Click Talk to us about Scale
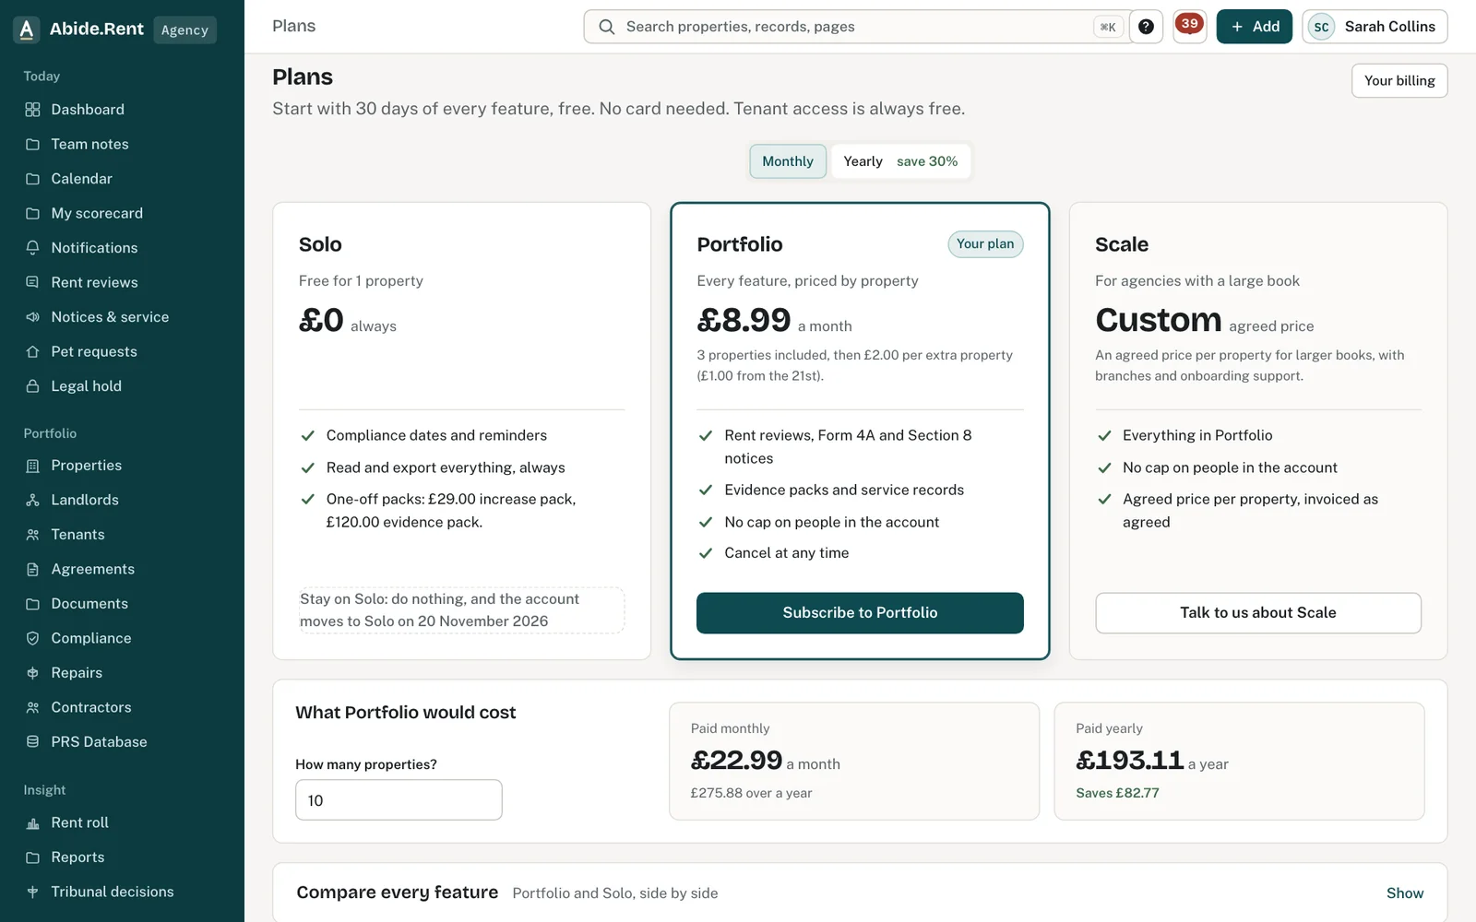Screen dimensions: 1476x922 tap(1258, 613)
